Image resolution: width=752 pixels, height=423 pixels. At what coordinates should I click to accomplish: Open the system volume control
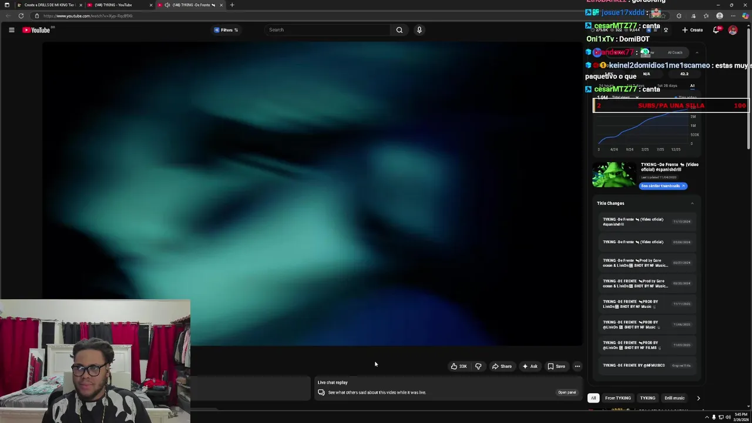pyautogui.click(x=728, y=417)
